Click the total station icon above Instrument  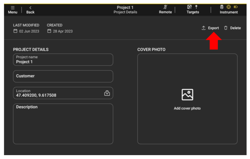tap(222, 7)
